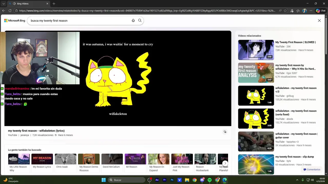Play My Twenty First Reason (SLOWED) thumbnail
This screenshot has width=328, height=184.
(256, 50)
